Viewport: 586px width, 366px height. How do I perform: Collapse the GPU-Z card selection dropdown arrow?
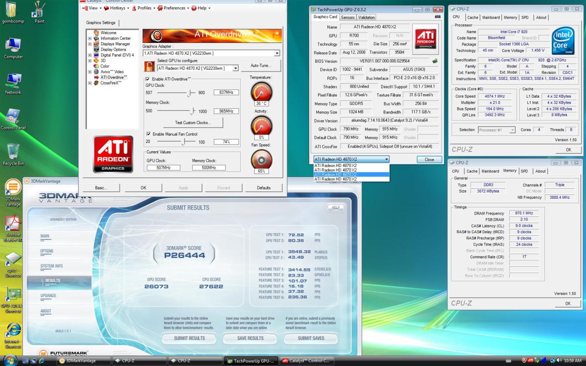tap(386, 159)
